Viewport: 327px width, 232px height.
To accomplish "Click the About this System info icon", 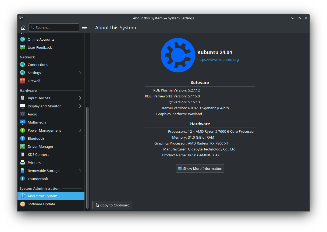I will 23,196.
